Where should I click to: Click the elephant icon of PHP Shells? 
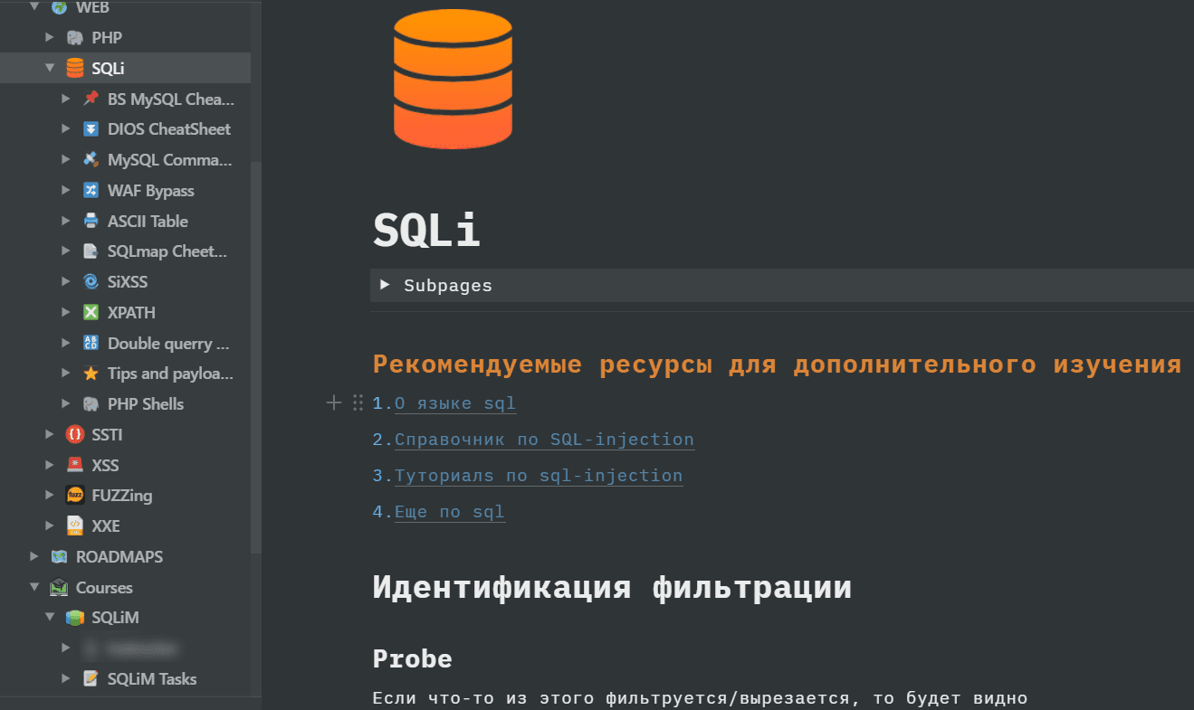coord(91,404)
